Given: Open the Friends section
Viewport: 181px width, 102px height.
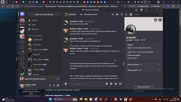Looking at the screenshot, I should point(44,20).
